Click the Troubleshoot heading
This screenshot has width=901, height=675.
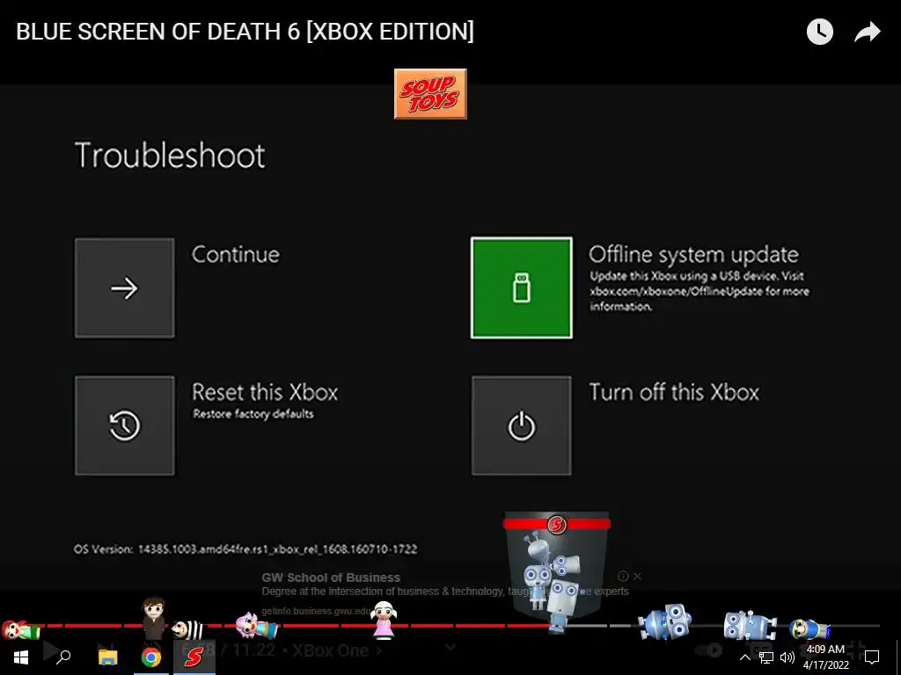coord(170,155)
